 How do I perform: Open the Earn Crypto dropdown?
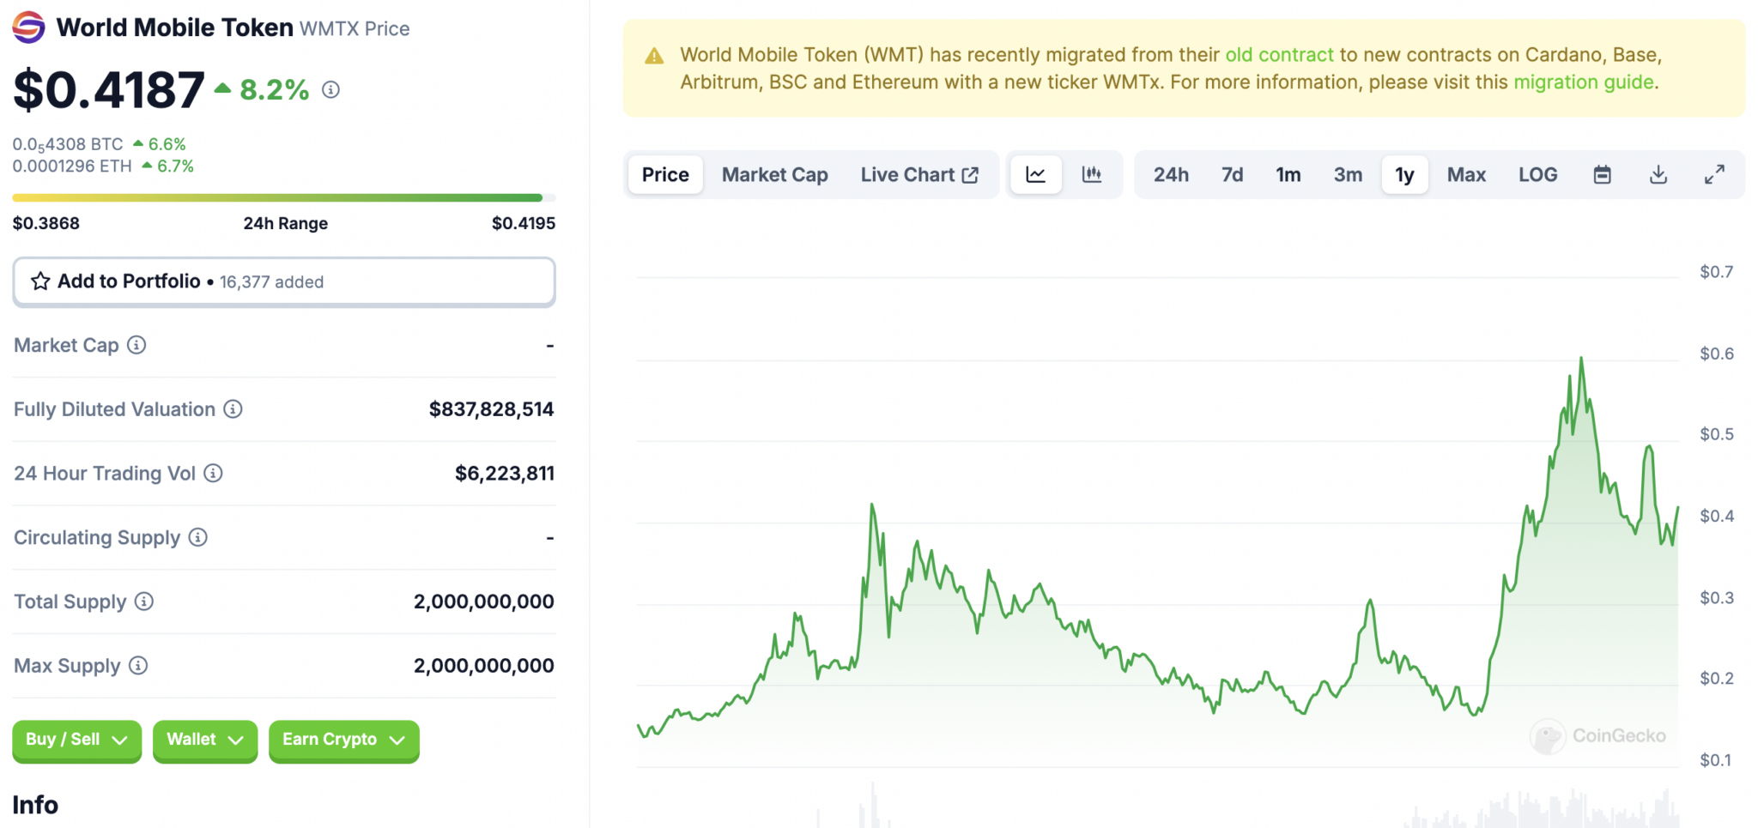point(343,740)
